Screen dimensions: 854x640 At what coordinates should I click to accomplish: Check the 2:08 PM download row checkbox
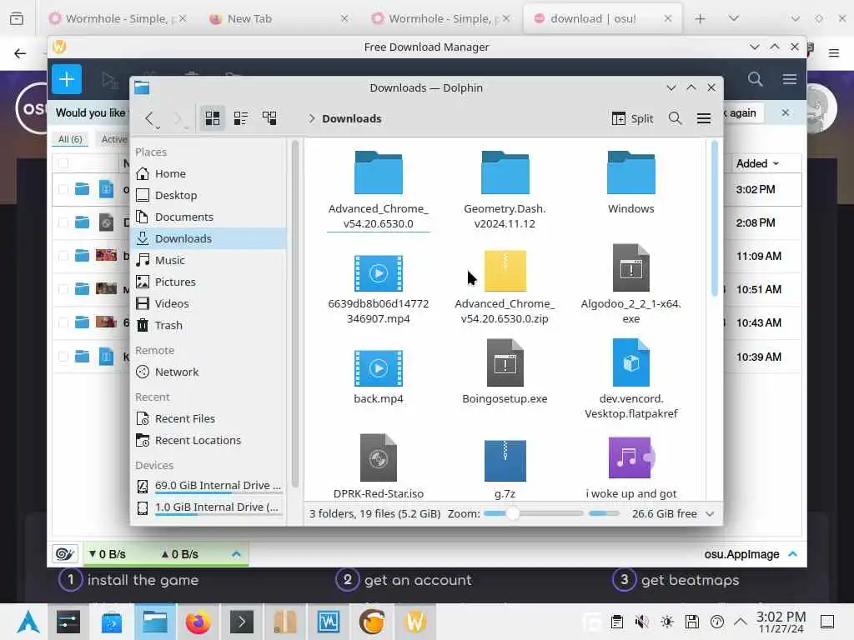tap(63, 222)
